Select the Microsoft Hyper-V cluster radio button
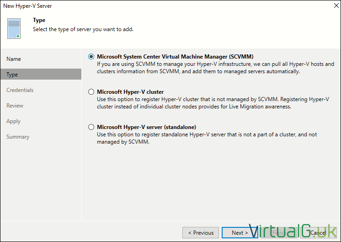Viewport: 341px width, 242px height. tap(91, 92)
